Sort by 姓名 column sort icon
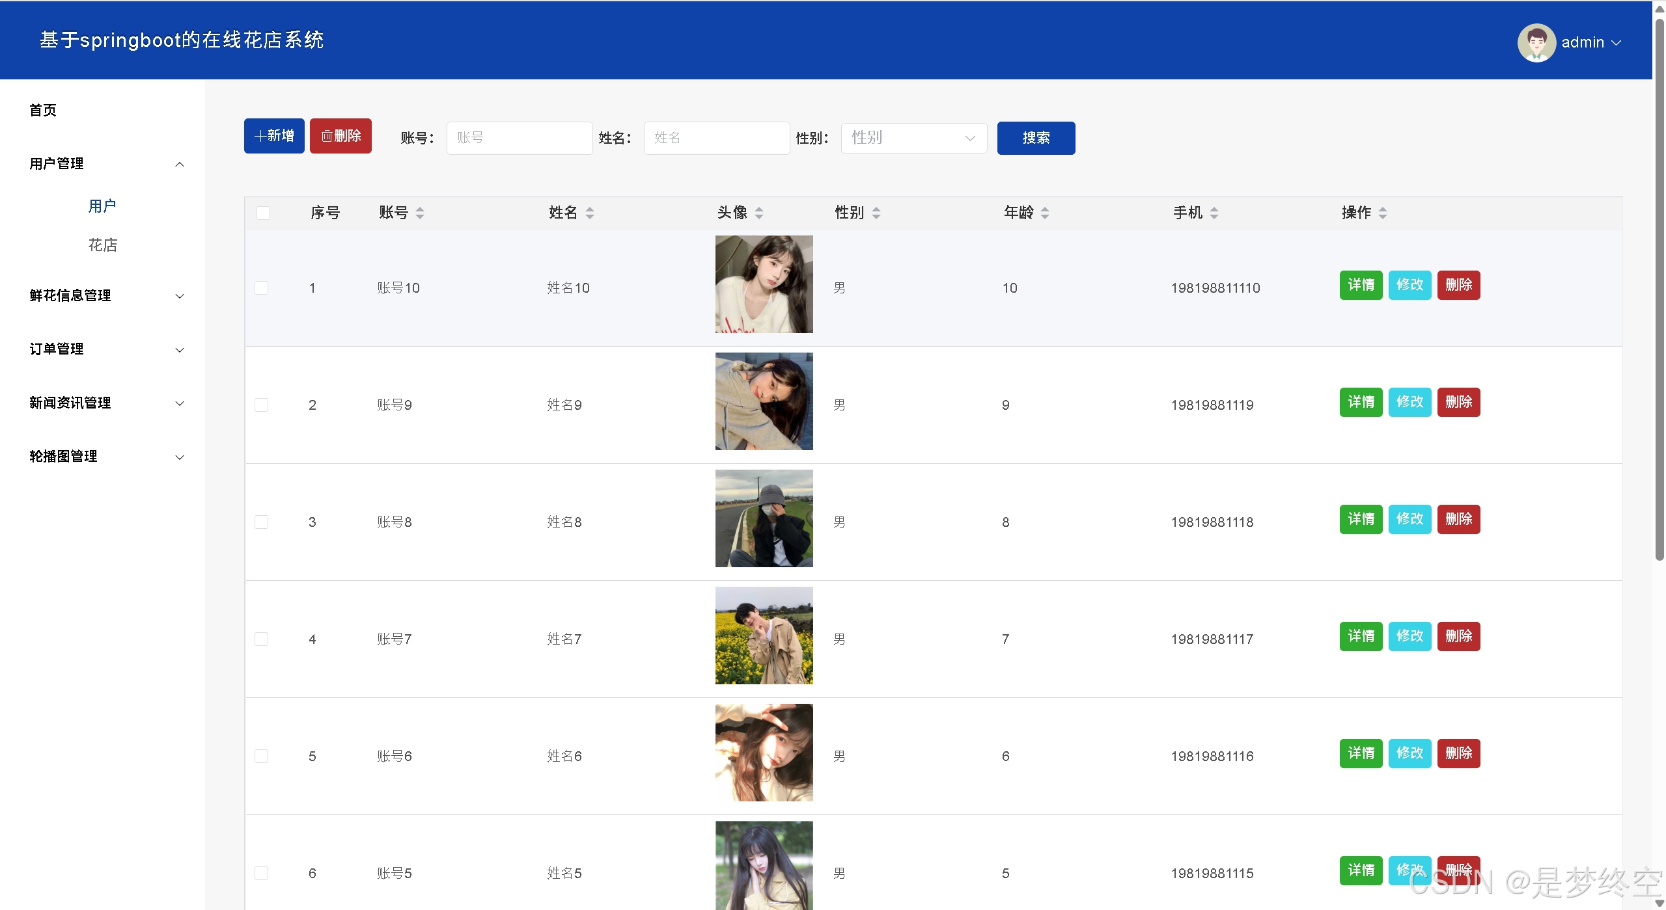Screen dimensions: 1666x910 590,213
